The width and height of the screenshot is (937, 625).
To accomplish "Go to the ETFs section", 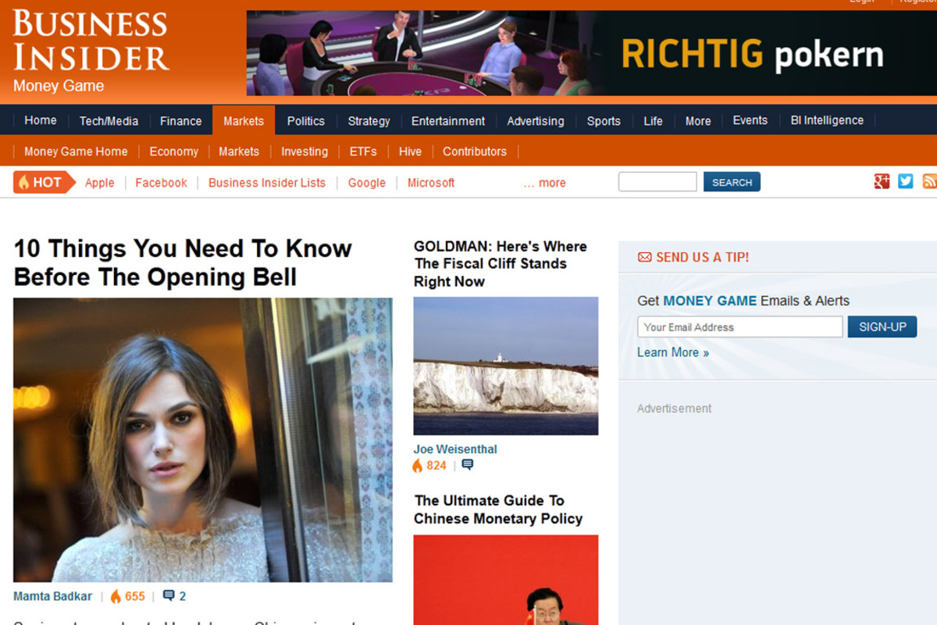I will tap(363, 152).
